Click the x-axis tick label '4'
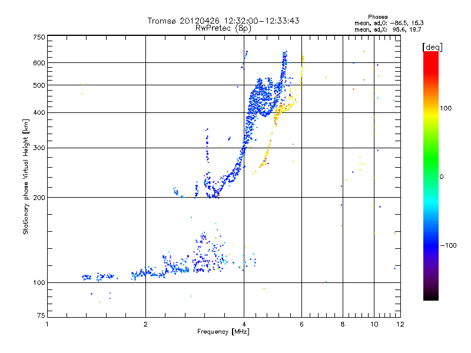This screenshot has height=353, width=471. point(244,325)
